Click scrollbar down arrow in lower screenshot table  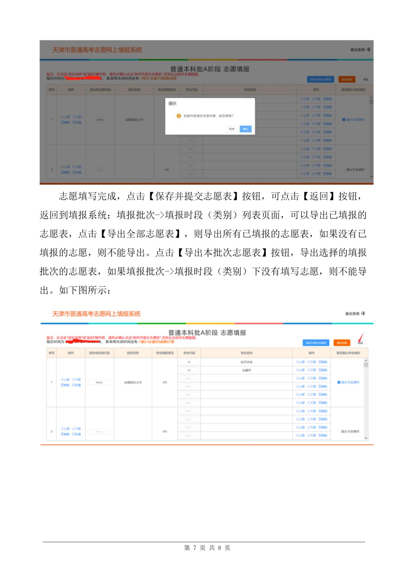366,438
